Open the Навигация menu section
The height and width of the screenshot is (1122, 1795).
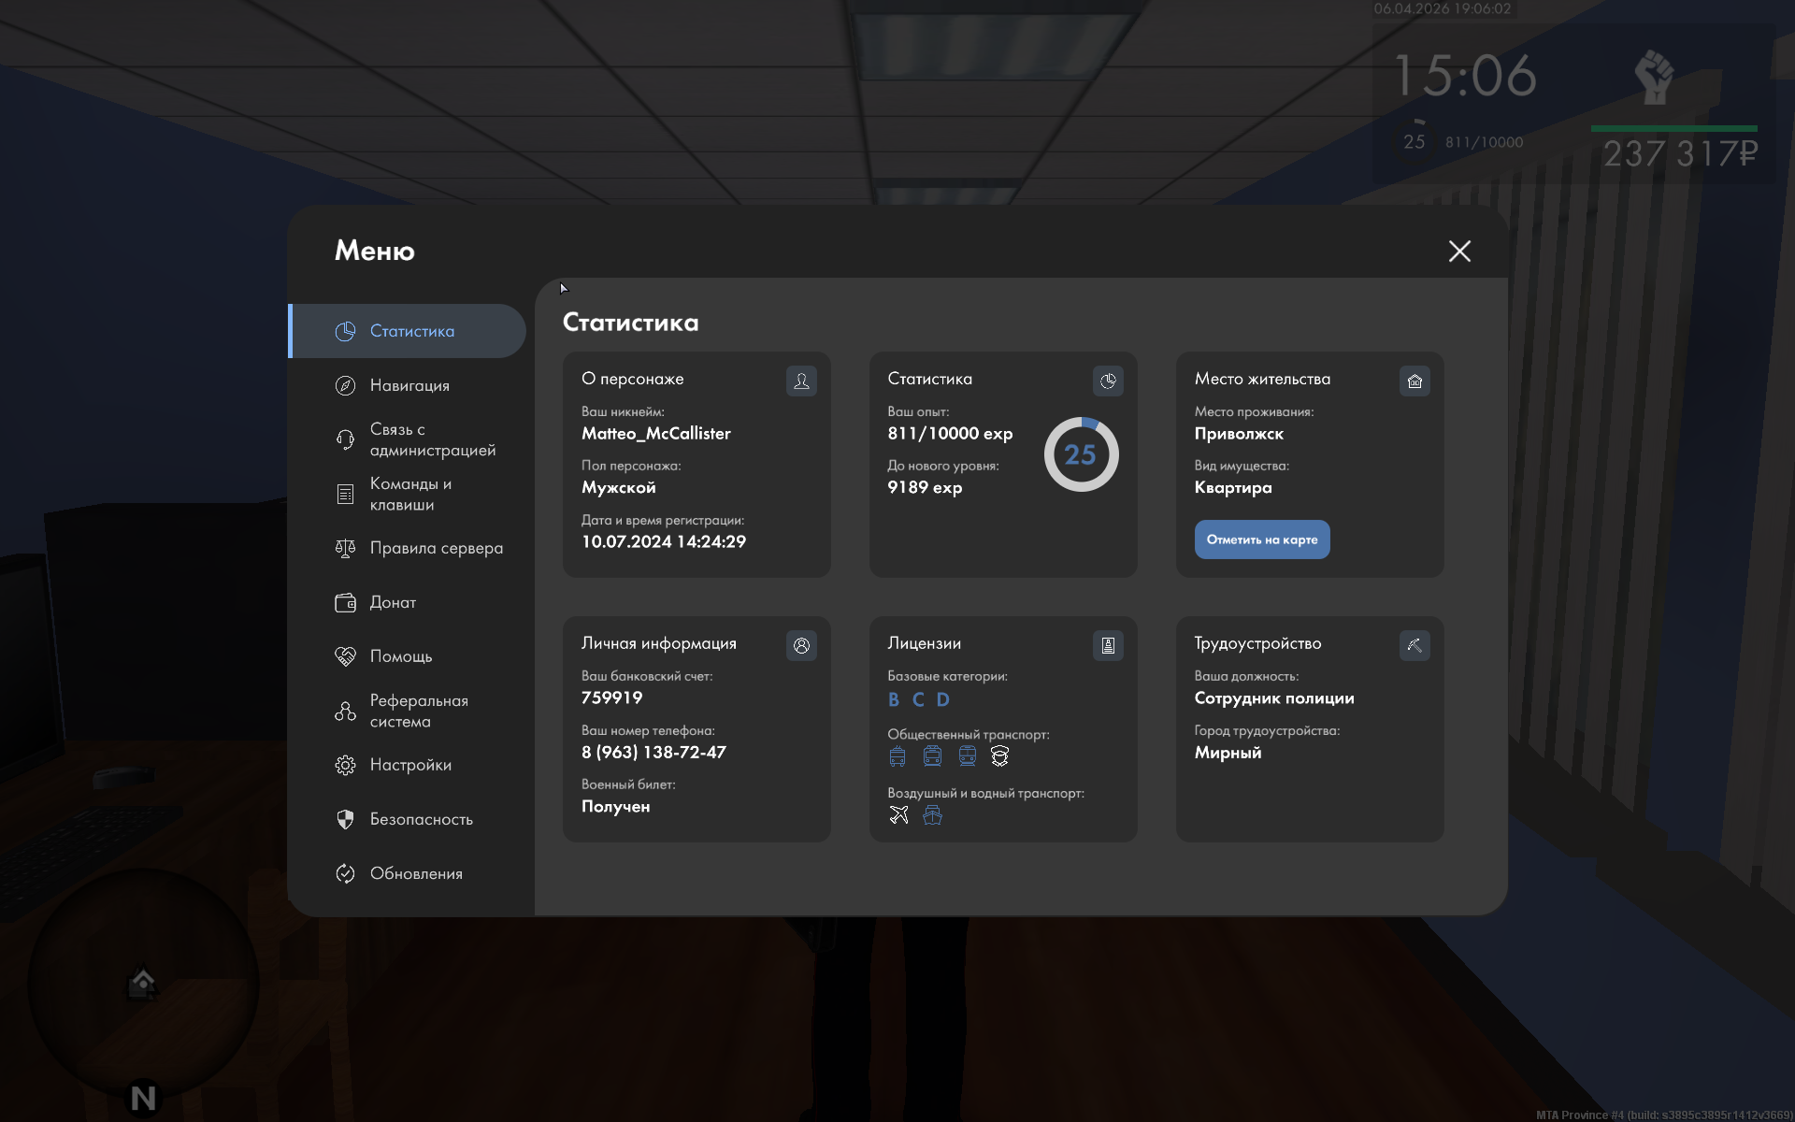[x=409, y=385]
